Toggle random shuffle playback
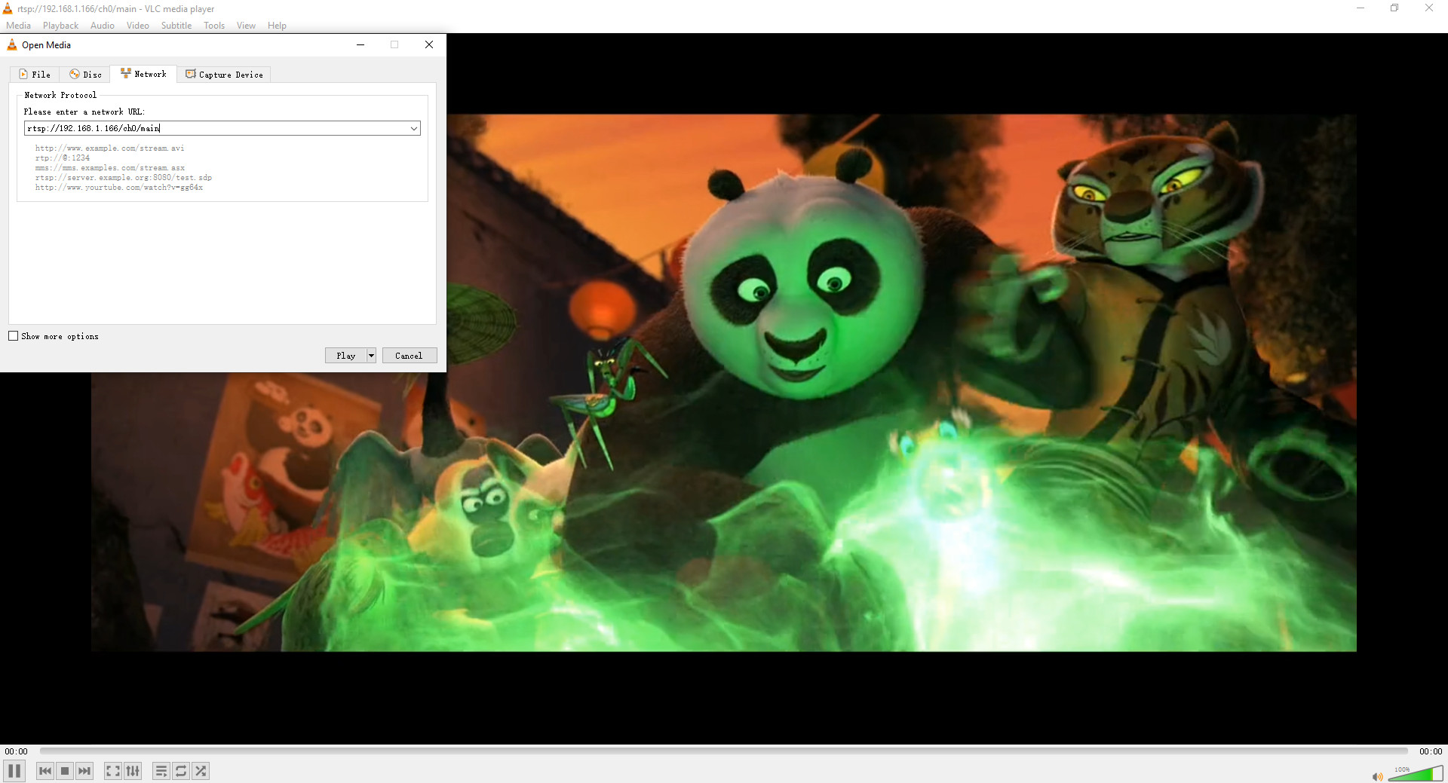The image size is (1448, 783). [x=201, y=771]
